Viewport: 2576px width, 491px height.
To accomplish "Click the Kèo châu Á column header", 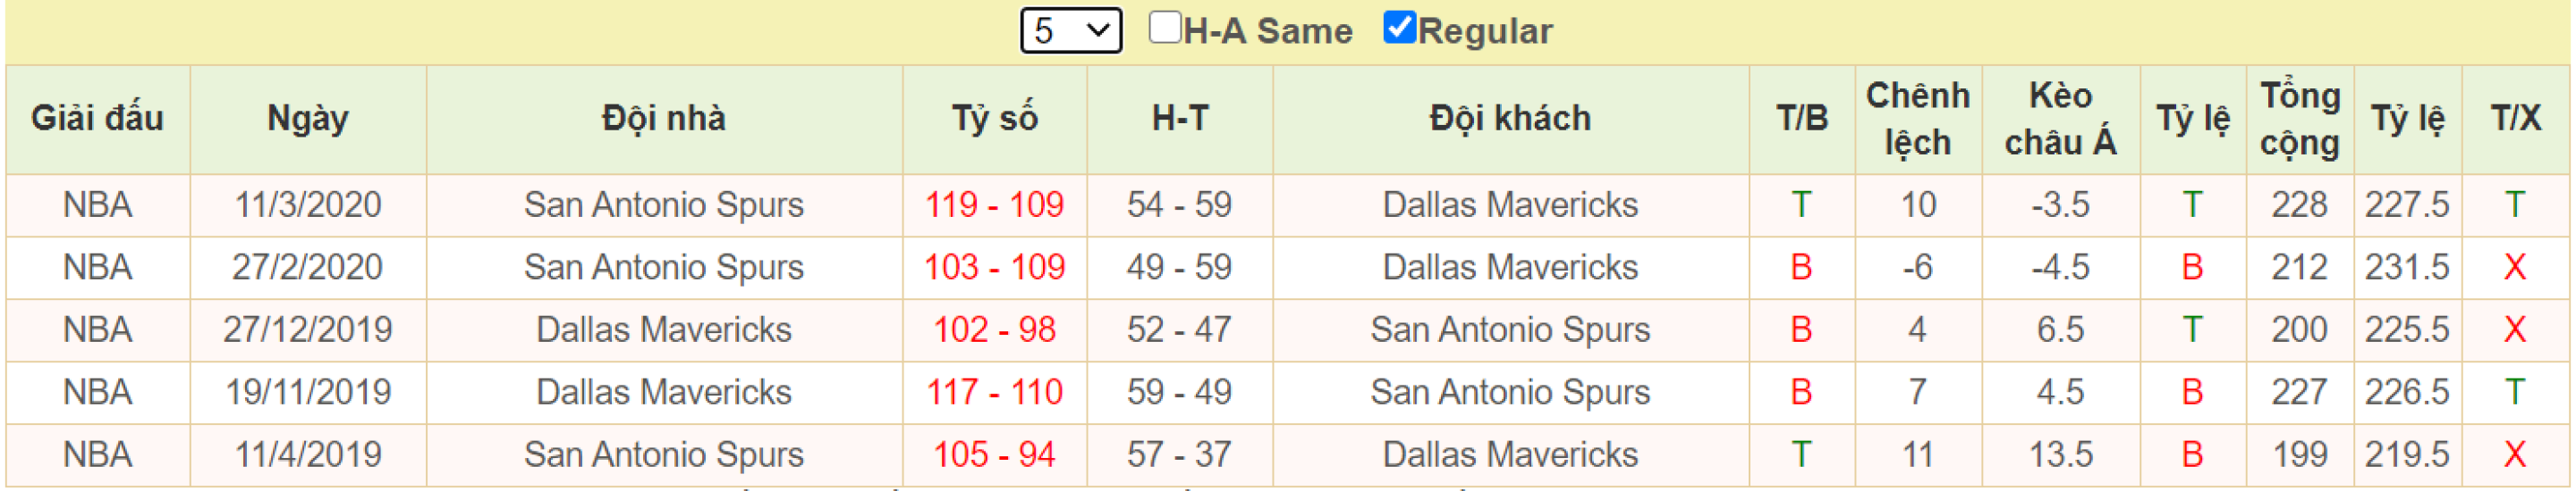I will tap(2060, 119).
